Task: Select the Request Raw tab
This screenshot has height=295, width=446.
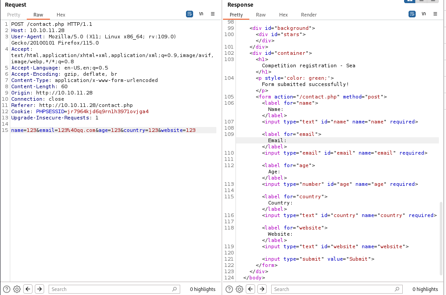Action: point(38,15)
